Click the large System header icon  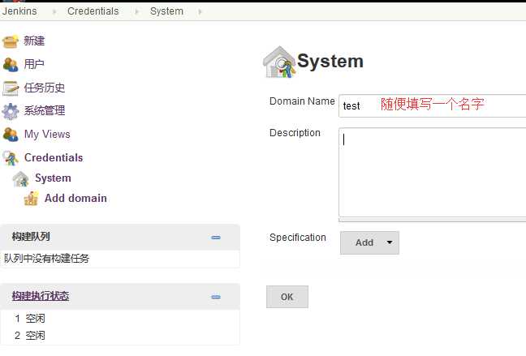click(279, 62)
